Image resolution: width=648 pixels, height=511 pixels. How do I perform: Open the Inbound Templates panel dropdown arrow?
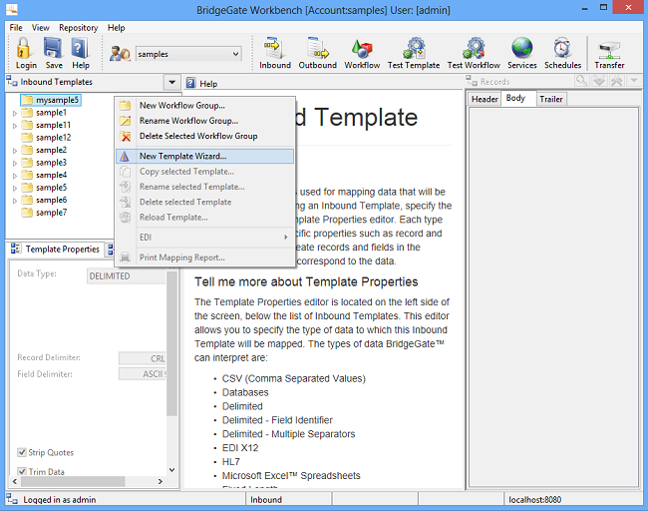tap(171, 82)
